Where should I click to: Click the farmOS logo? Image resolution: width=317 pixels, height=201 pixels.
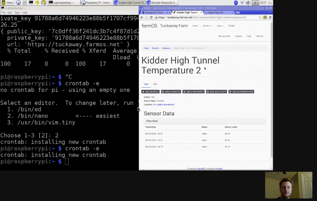pyautogui.click(x=150, y=26)
